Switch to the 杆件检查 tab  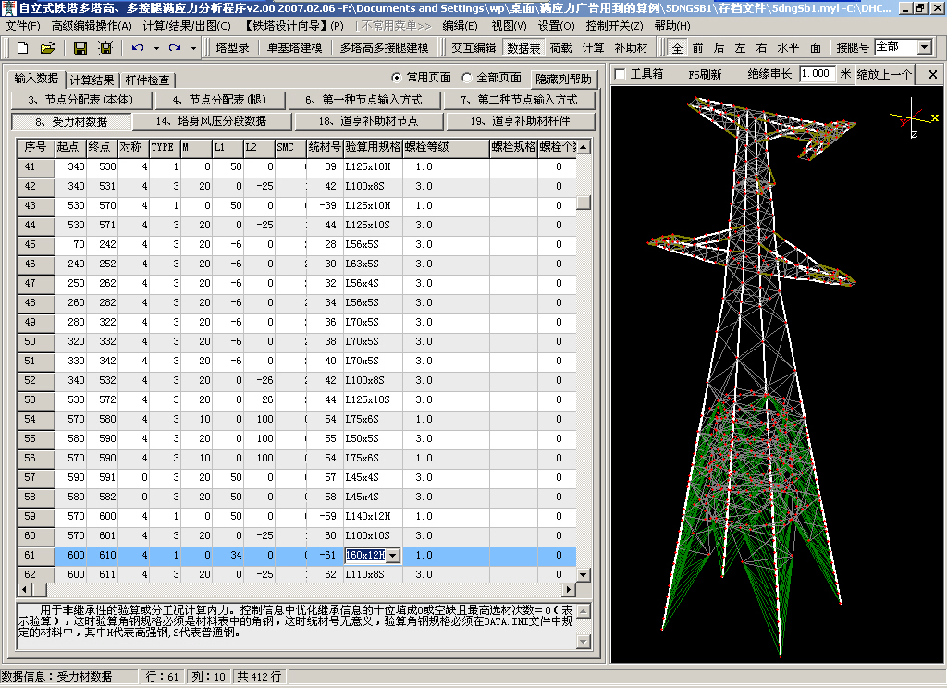point(148,80)
